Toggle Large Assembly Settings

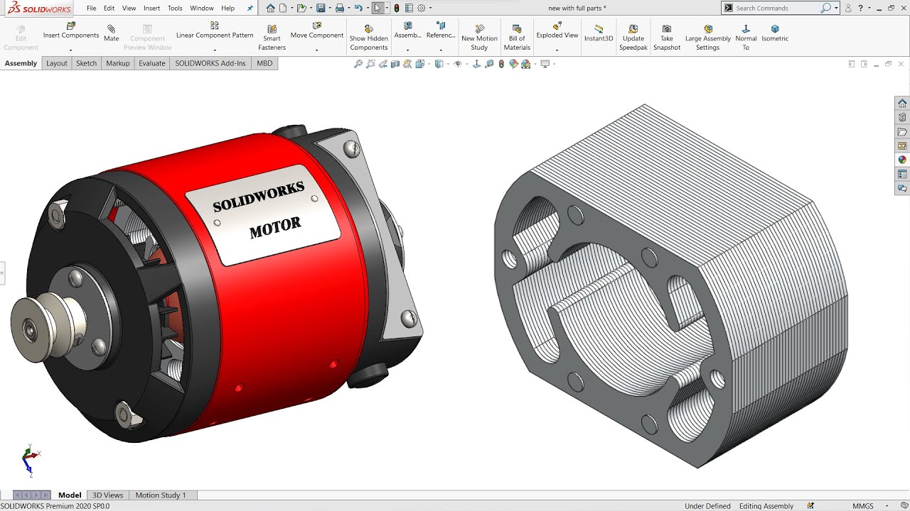[x=707, y=38]
